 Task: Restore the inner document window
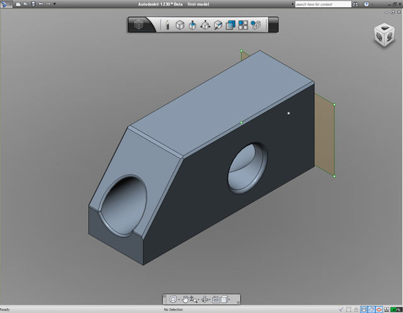pyautogui.click(x=393, y=12)
